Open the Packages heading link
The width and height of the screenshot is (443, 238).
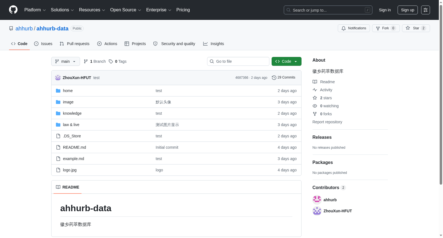(x=323, y=162)
